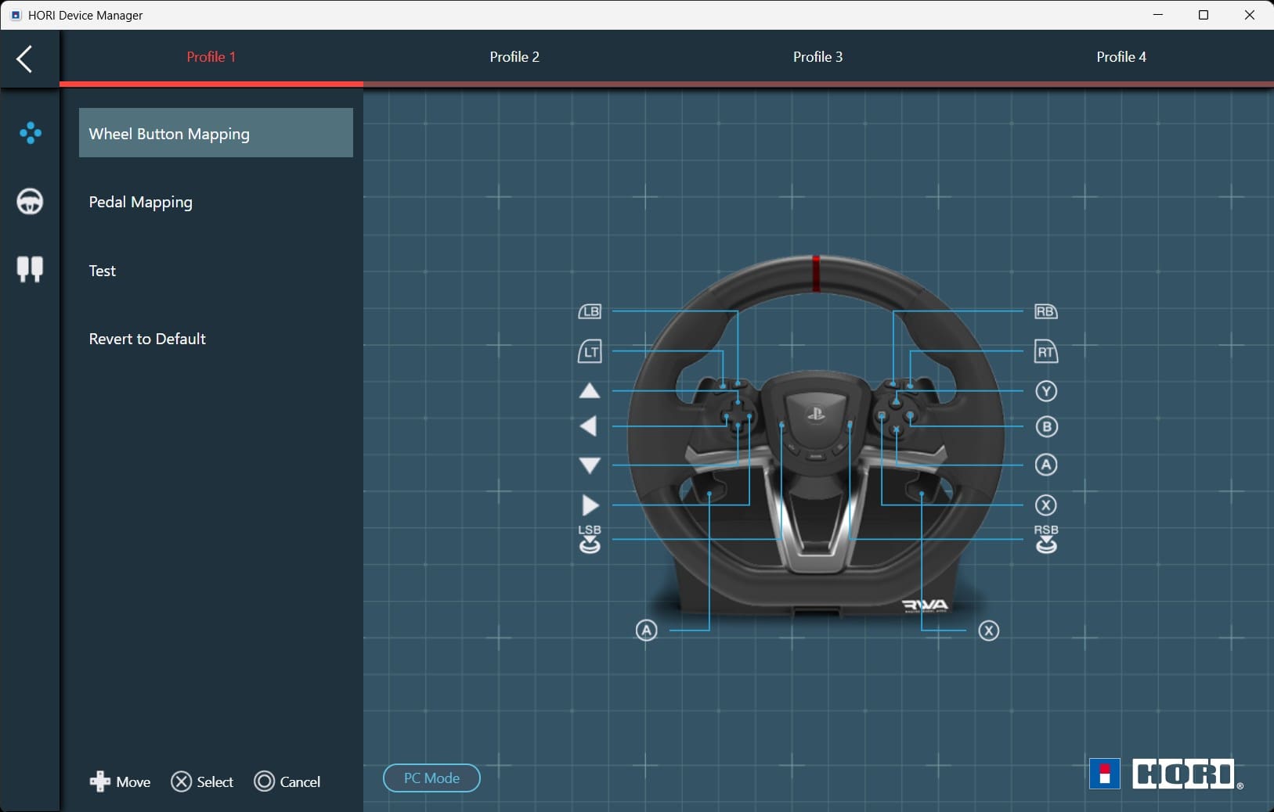Viewport: 1274px width, 812px height.
Task: Click the D-pad up arrow icon
Action: [x=590, y=391]
